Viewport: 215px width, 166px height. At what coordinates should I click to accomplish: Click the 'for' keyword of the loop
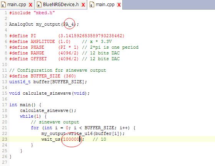point(35,128)
